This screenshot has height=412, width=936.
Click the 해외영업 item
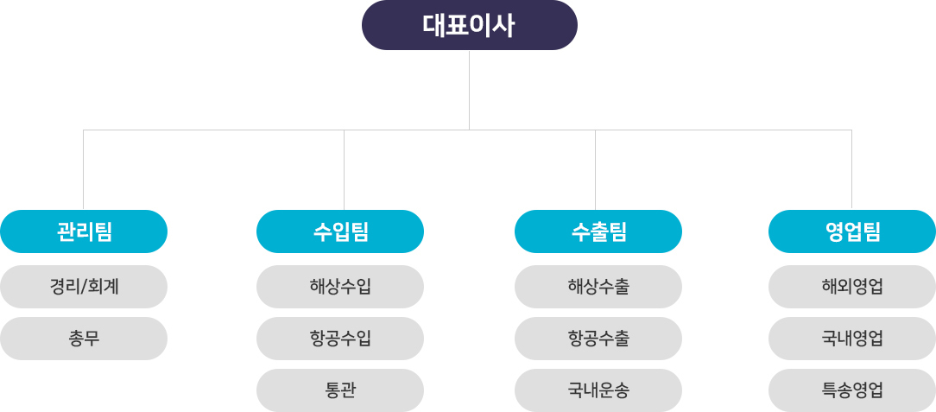(852, 287)
